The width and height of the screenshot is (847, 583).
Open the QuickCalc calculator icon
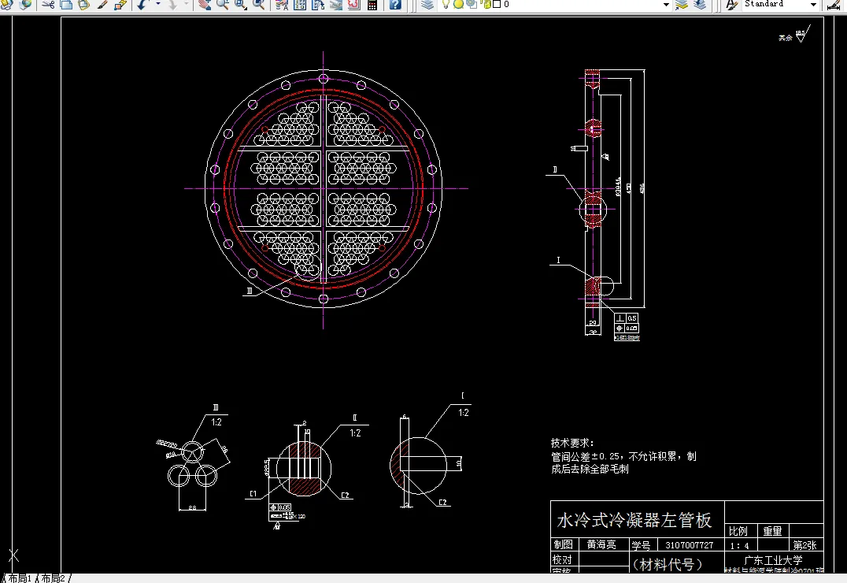click(x=372, y=5)
